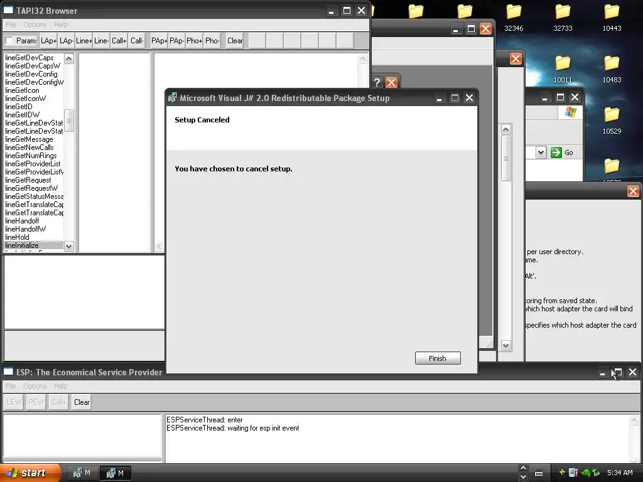Open File menu in TAPI32 Browser
The height and width of the screenshot is (482, 643).
(x=11, y=24)
